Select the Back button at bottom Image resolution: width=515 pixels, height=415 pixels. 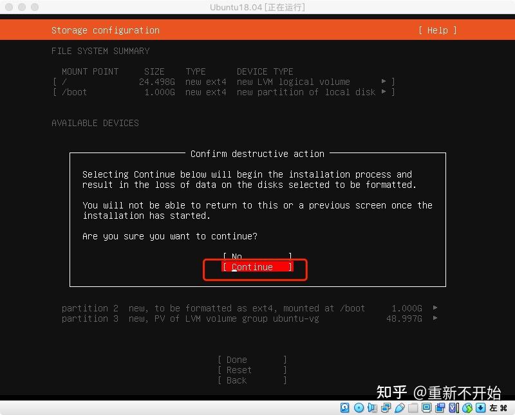[252, 380]
